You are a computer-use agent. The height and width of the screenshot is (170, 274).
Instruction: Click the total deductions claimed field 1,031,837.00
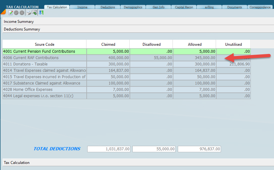point(109,149)
